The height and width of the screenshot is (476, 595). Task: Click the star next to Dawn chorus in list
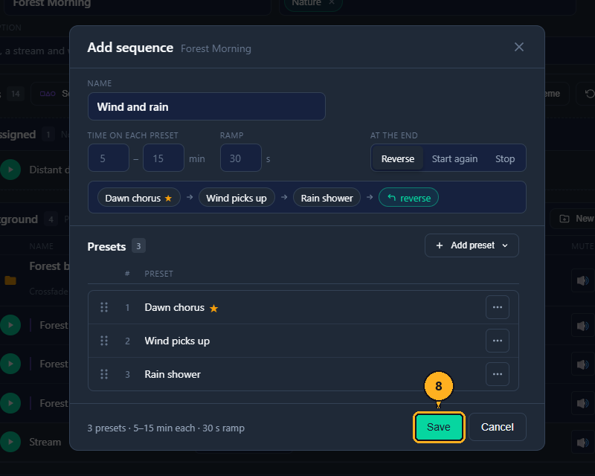tap(214, 308)
